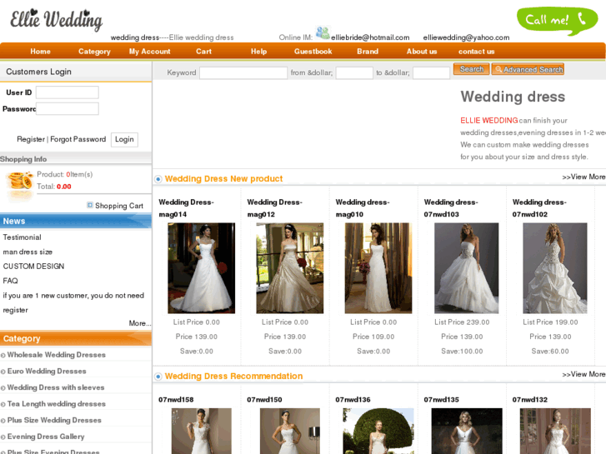This screenshot has width=606, height=454.
Task: Open the Brand menu item
Action: (368, 52)
